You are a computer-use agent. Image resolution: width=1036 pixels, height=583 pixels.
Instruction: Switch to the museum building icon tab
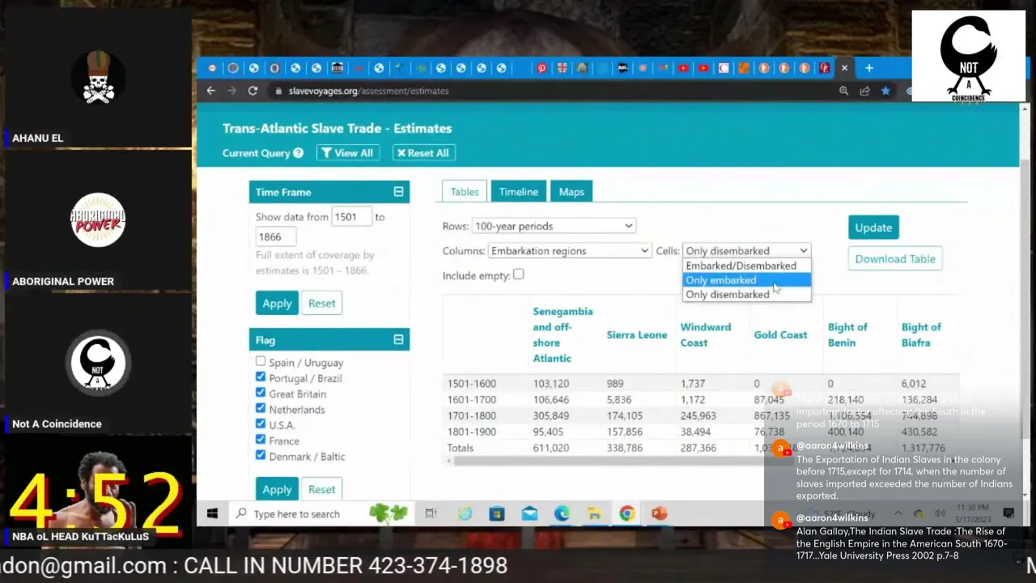337,68
